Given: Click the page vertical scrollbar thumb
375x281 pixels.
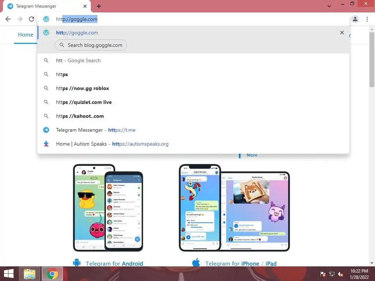Looking at the screenshot, I should point(372,60).
